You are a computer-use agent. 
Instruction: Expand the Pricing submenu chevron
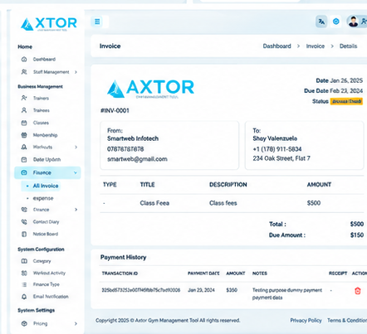[76, 323]
